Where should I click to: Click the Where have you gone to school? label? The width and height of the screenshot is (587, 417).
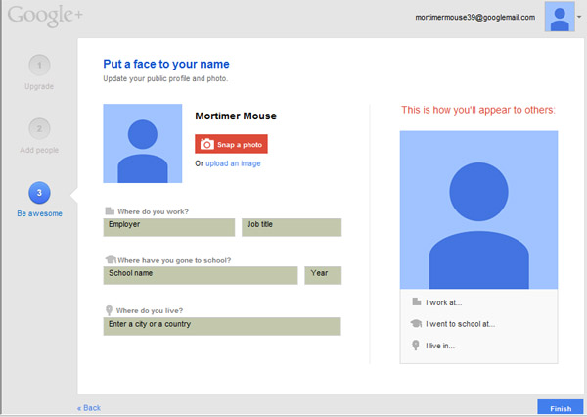pos(174,260)
